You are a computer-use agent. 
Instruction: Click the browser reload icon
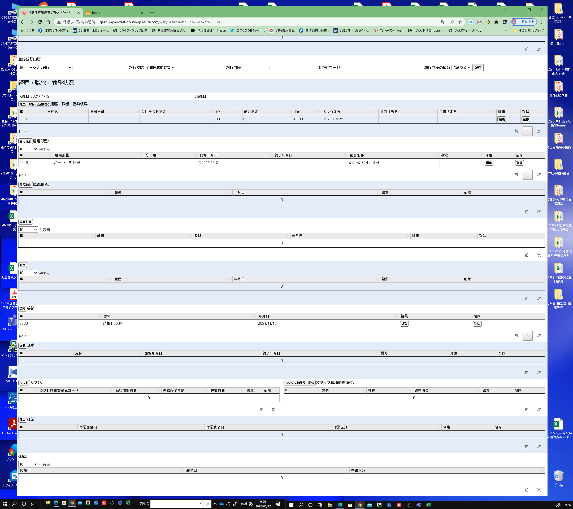tap(40, 22)
